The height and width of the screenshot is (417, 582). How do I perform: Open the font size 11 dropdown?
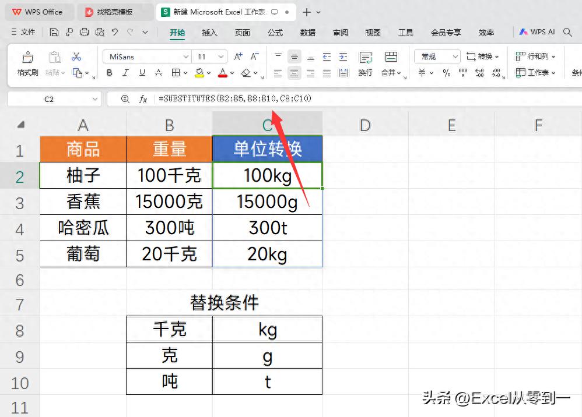point(221,56)
